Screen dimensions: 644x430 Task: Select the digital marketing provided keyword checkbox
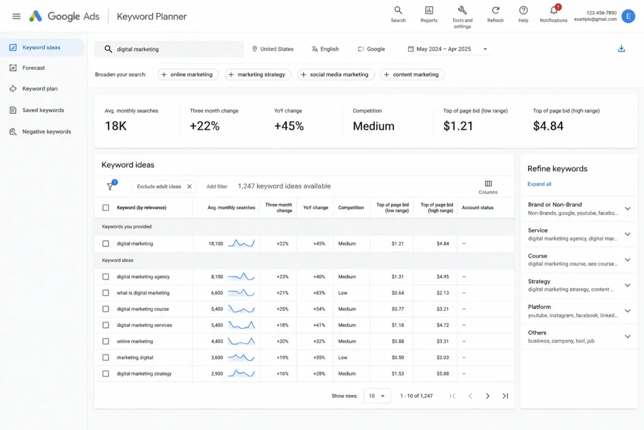(x=106, y=244)
